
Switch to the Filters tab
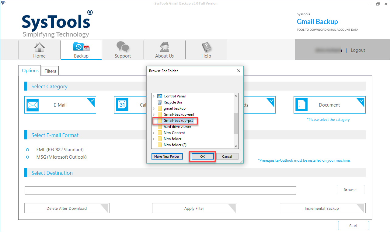[50, 71]
